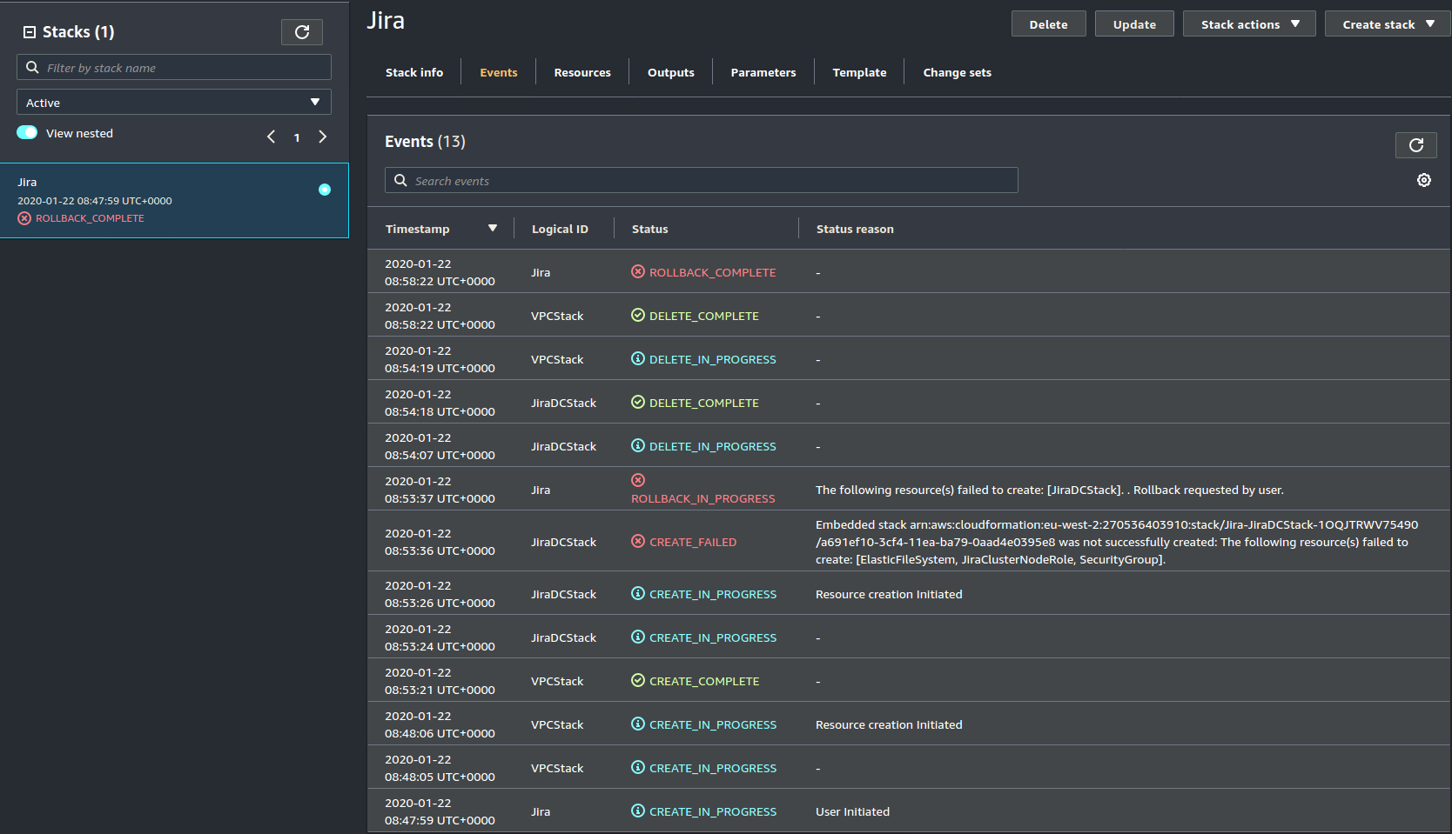
Task: Click inside the Search events field
Action: (x=702, y=180)
